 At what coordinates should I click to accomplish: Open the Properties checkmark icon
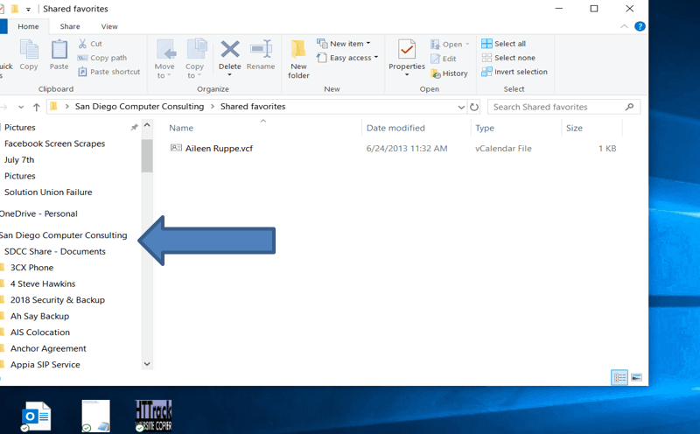click(x=407, y=49)
